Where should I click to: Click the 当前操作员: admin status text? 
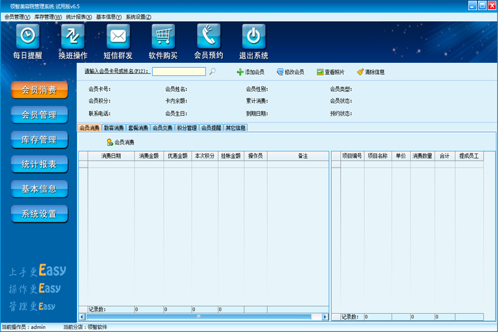click(24, 327)
